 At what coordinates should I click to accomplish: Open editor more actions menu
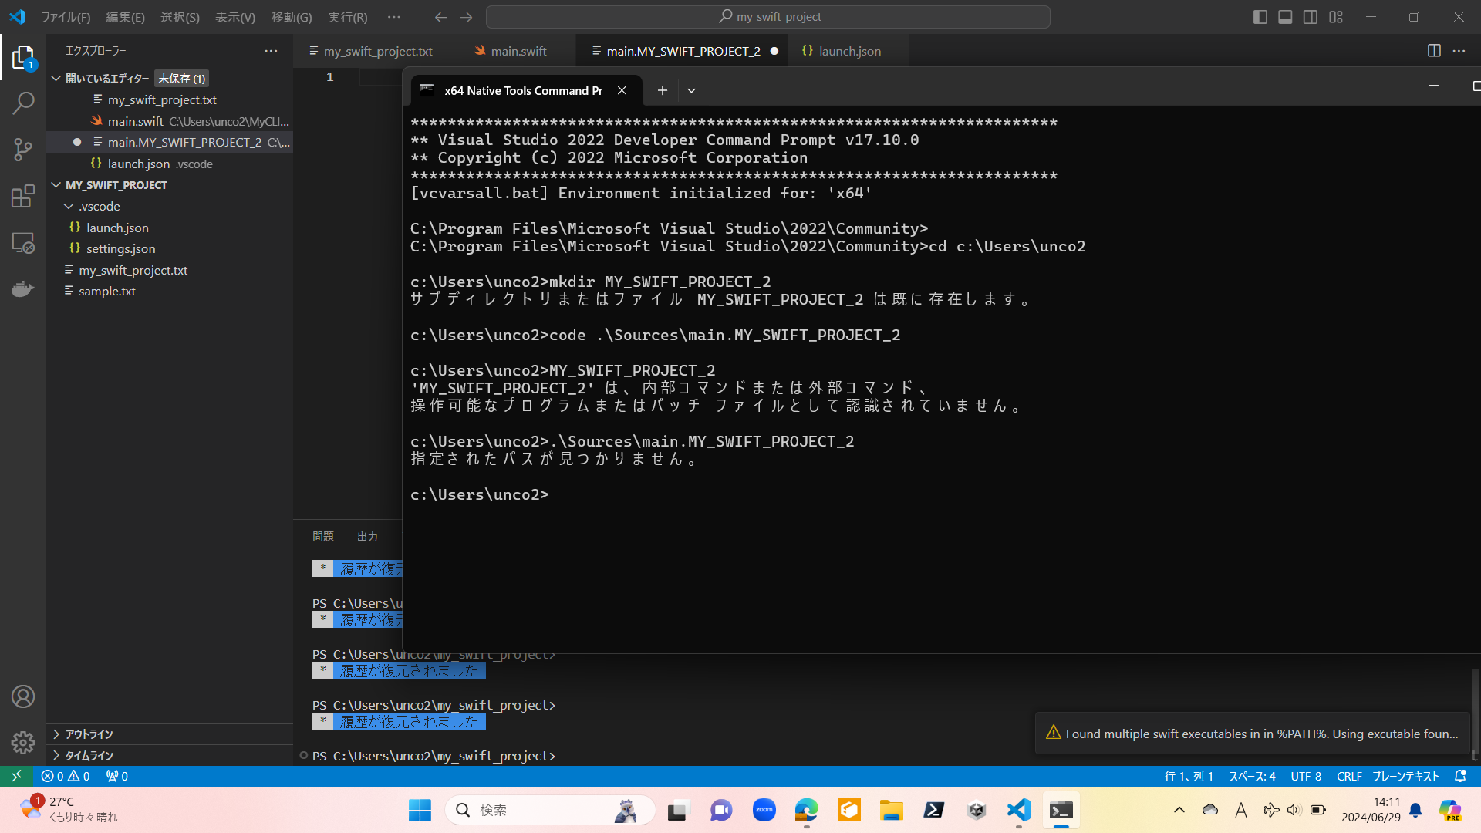coord(1459,51)
